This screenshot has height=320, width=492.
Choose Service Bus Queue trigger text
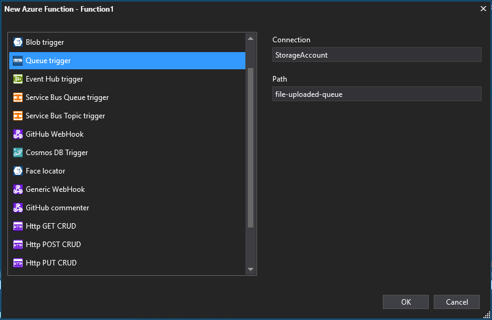click(x=67, y=97)
